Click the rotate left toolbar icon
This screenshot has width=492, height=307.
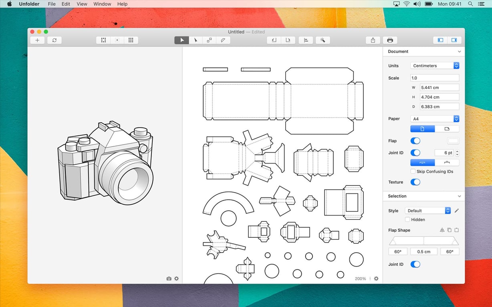(274, 40)
